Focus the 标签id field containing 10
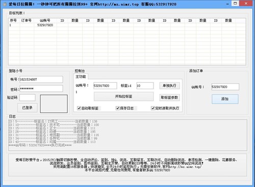The height and width of the screenshot is (187, 255). [x=145, y=86]
